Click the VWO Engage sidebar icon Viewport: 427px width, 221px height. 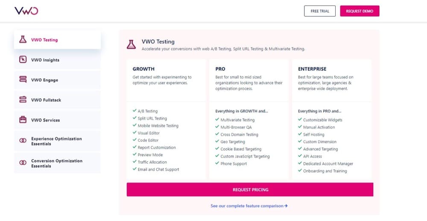coord(23,80)
